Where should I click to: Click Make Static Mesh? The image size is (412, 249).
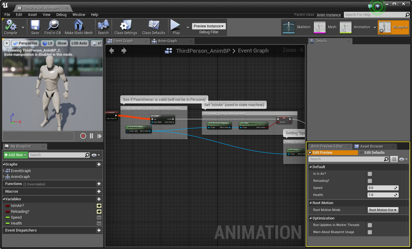click(79, 27)
